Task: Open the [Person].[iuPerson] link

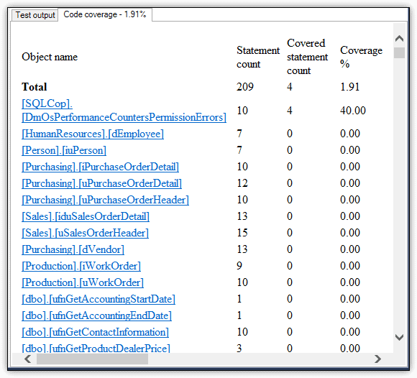Action: click(x=64, y=150)
